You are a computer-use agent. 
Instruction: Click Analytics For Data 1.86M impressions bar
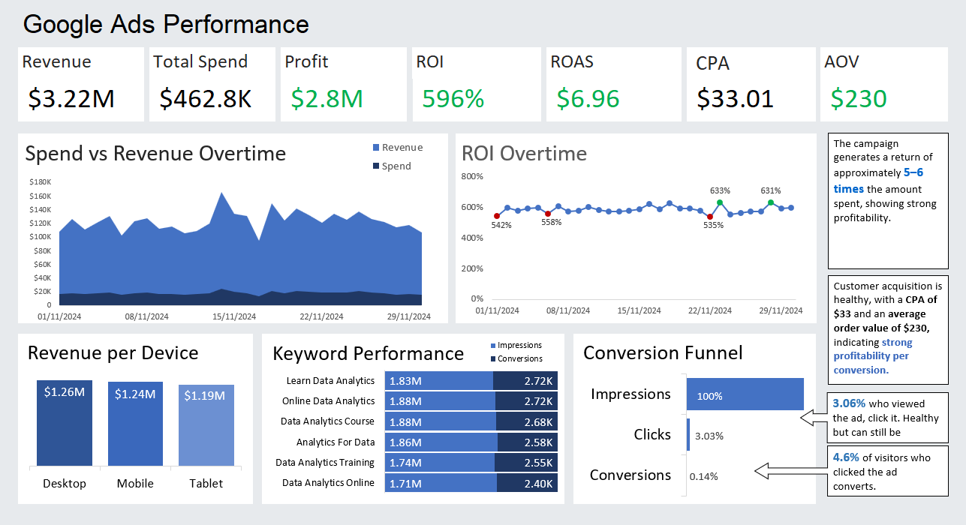pyautogui.click(x=441, y=442)
